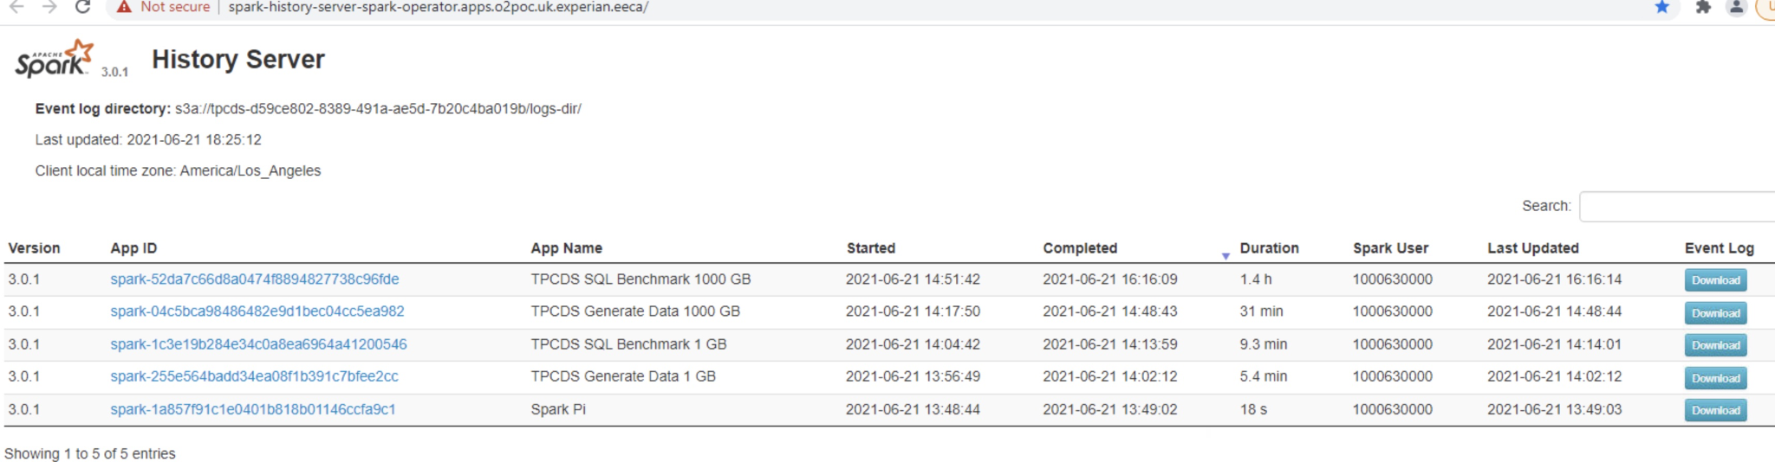Download event log for Spark Pi
Screen dimensions: 1775x462
[1715, 410]
